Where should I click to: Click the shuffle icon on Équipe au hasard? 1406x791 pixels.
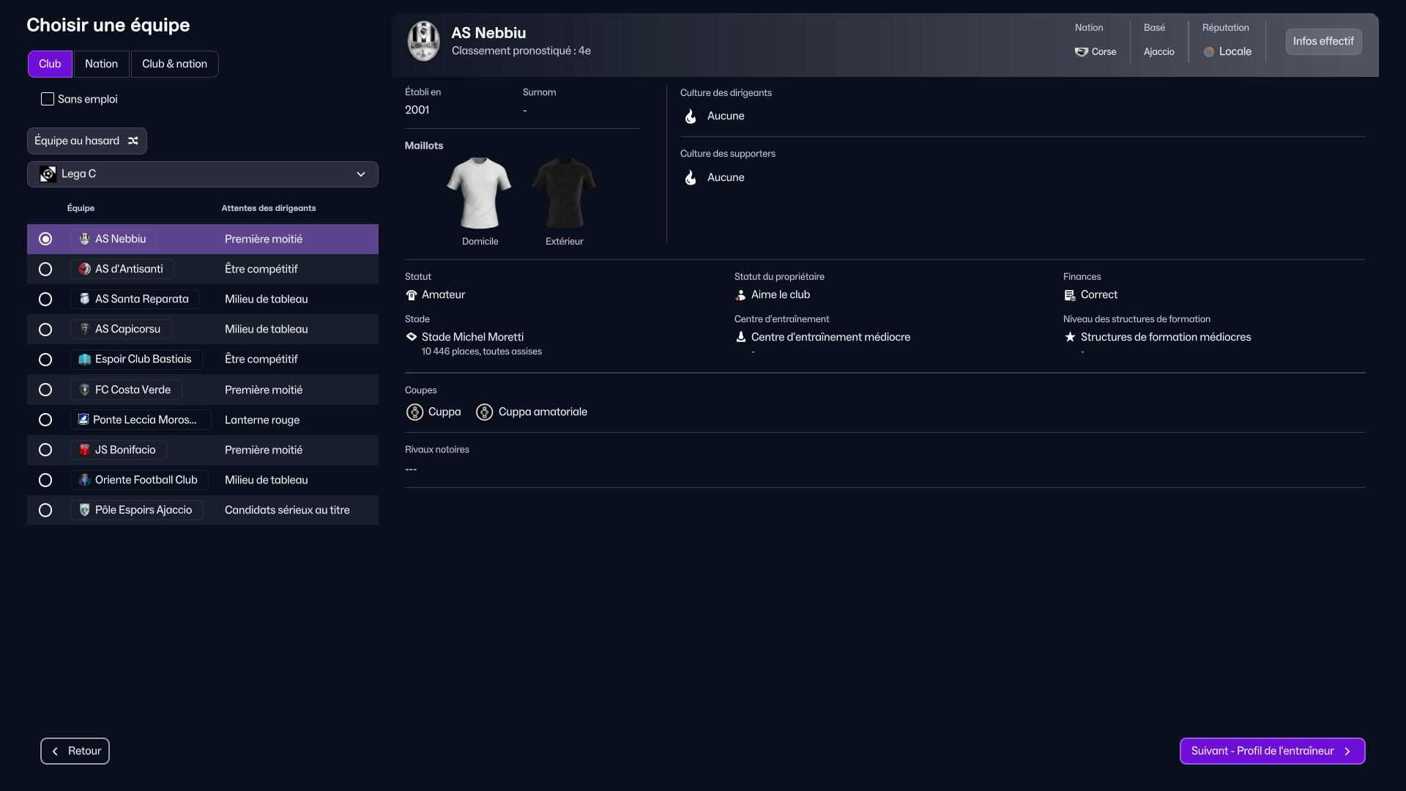133,141
